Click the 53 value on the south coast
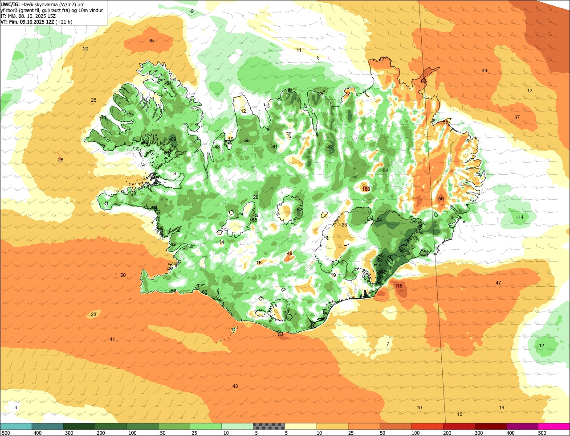 point(281,334)
